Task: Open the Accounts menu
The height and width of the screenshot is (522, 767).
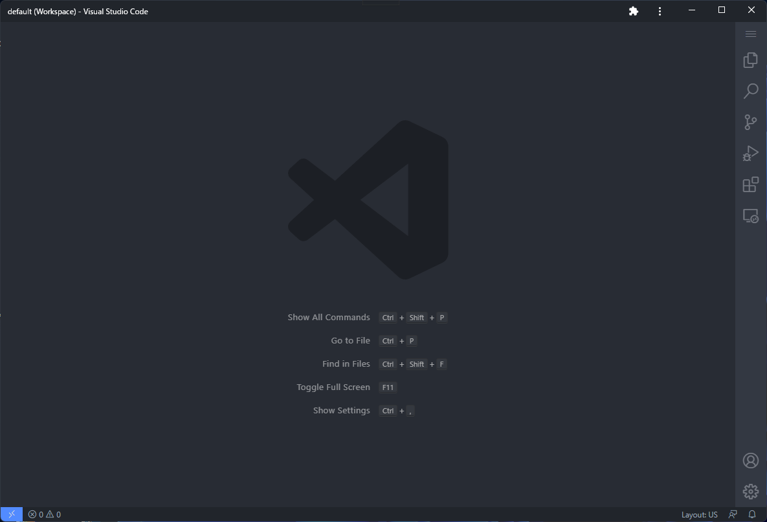Action: [x=750, y=461]
